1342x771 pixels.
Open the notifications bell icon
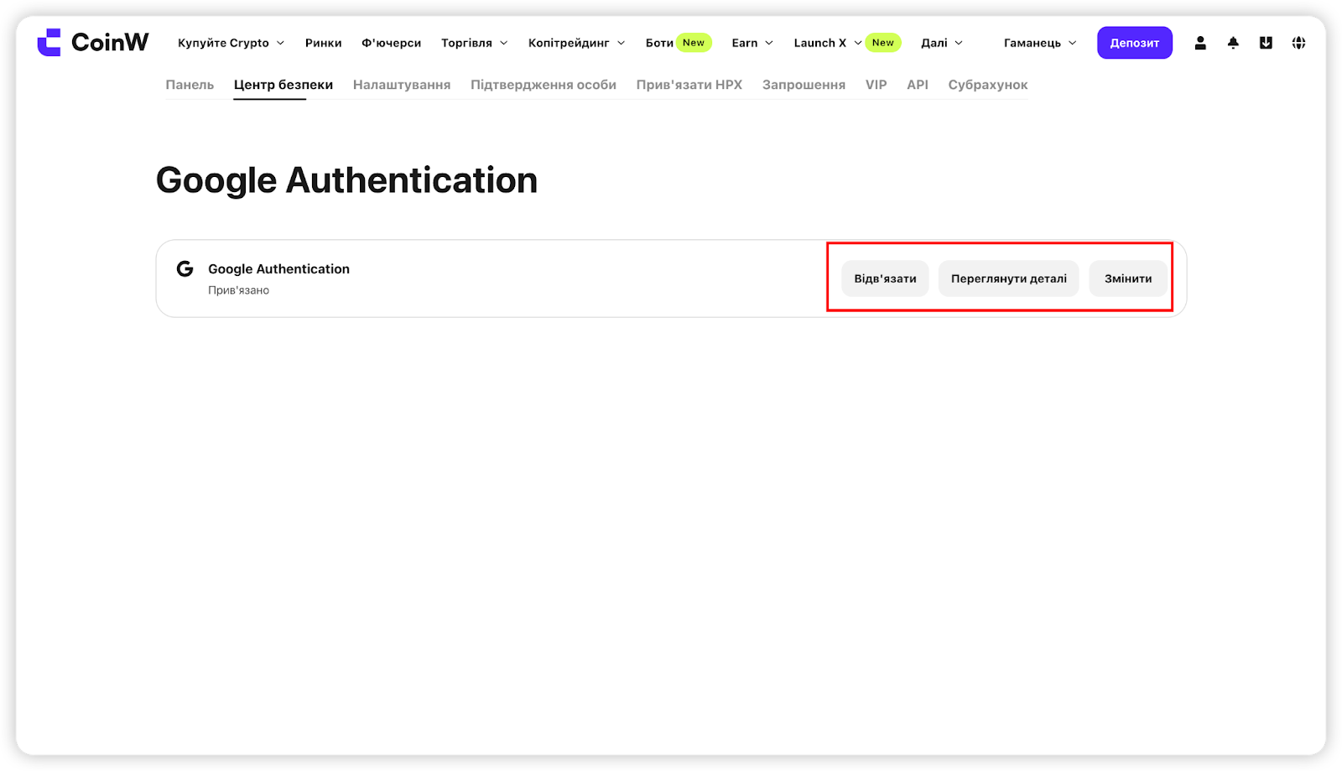coord(1233,43)
